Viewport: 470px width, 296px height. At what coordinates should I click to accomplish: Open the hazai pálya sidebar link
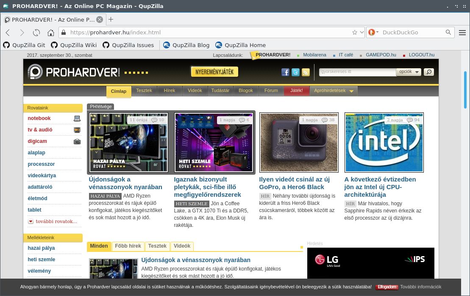pyautogui.click(x=42, y=248)
